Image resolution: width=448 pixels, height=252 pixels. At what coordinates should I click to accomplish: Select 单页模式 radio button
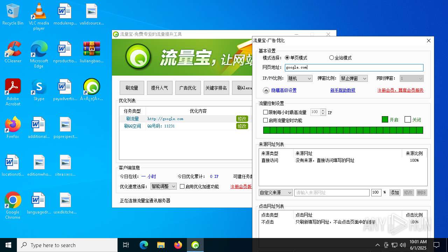click(x=287, y=58)
